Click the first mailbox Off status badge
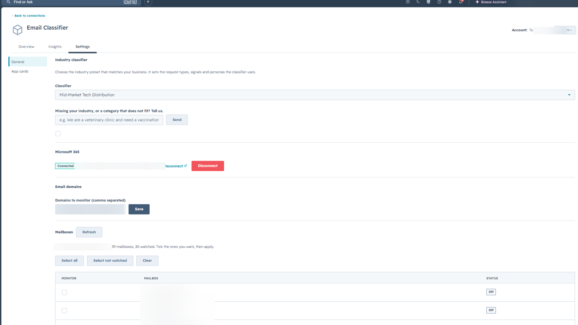This screenshot has width=578, height=325. point(491,292)
